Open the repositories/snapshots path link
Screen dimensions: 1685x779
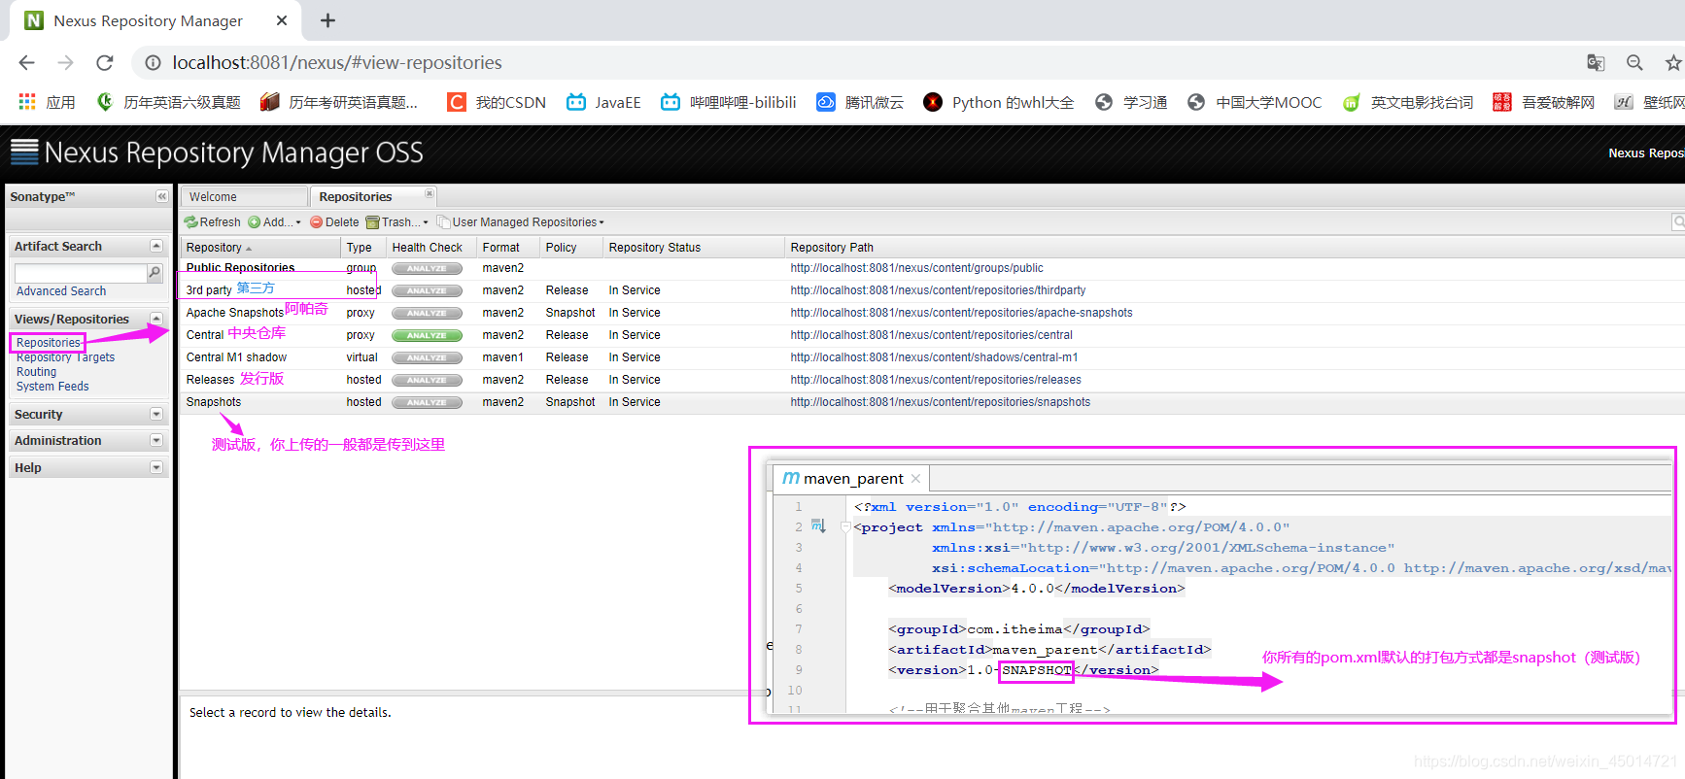pos(940,402)
